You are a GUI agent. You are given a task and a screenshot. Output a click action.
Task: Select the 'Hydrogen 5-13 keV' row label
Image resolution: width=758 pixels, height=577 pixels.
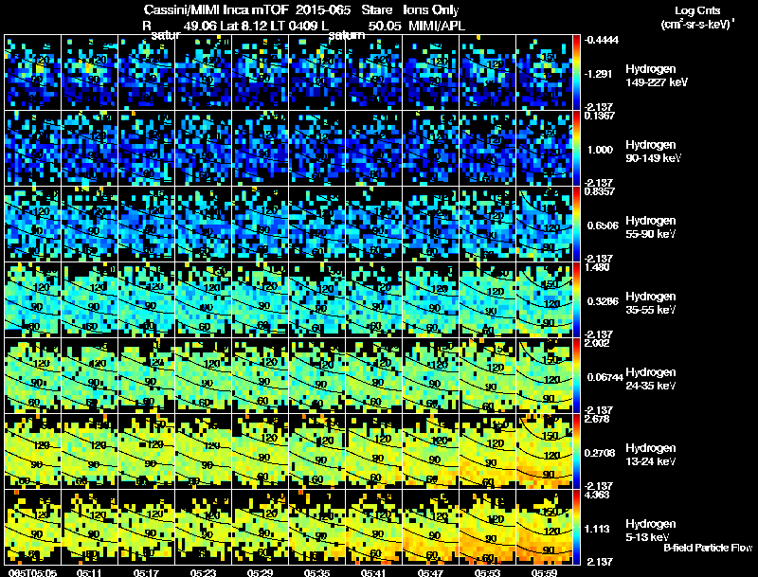(651, 531)
